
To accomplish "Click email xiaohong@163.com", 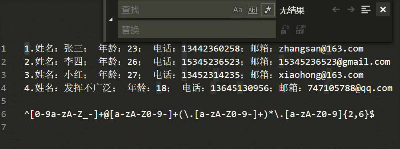I will 321,75.
